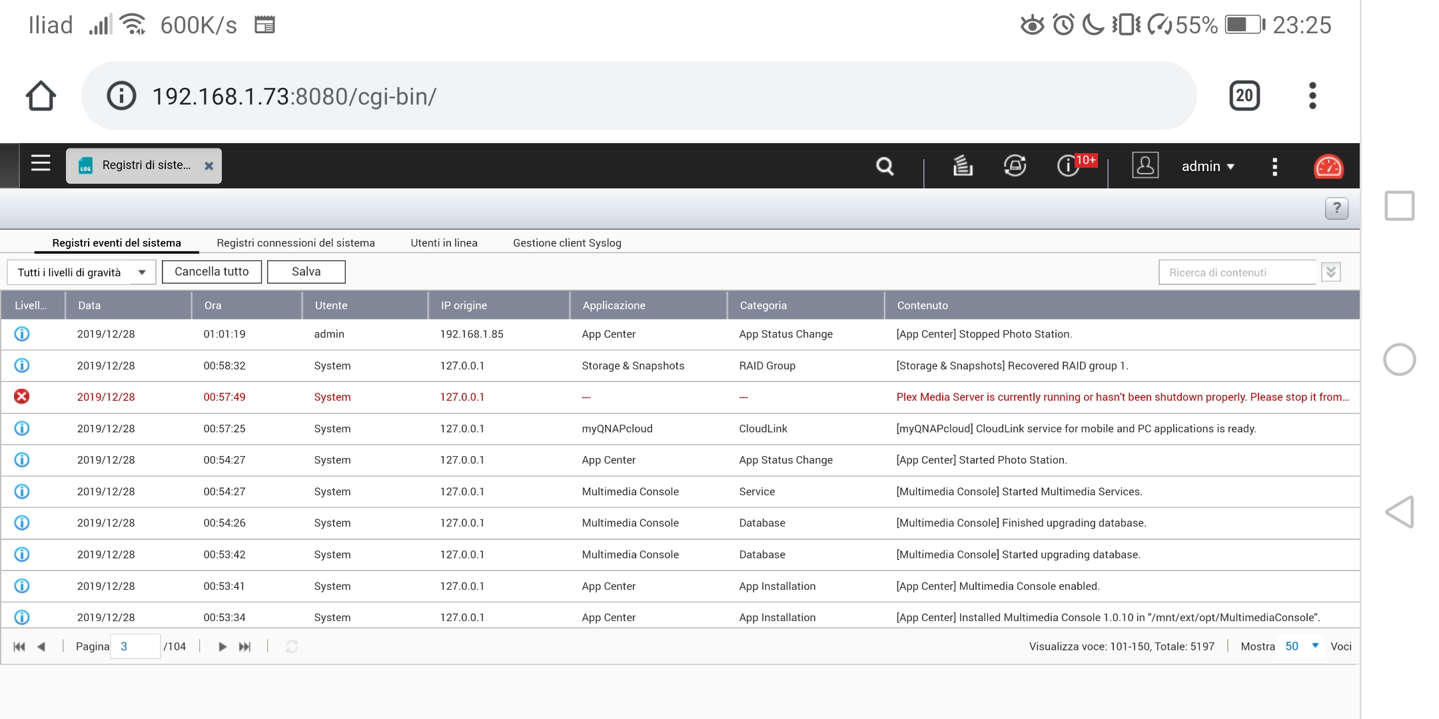1439x719 pixels.
Task: Expand the severity level filter dropdown
Action: pyautogui.click(x=141, y=272)
